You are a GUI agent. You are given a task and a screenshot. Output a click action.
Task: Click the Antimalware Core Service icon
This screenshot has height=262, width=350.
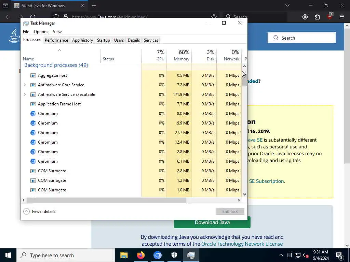(33, 85)
